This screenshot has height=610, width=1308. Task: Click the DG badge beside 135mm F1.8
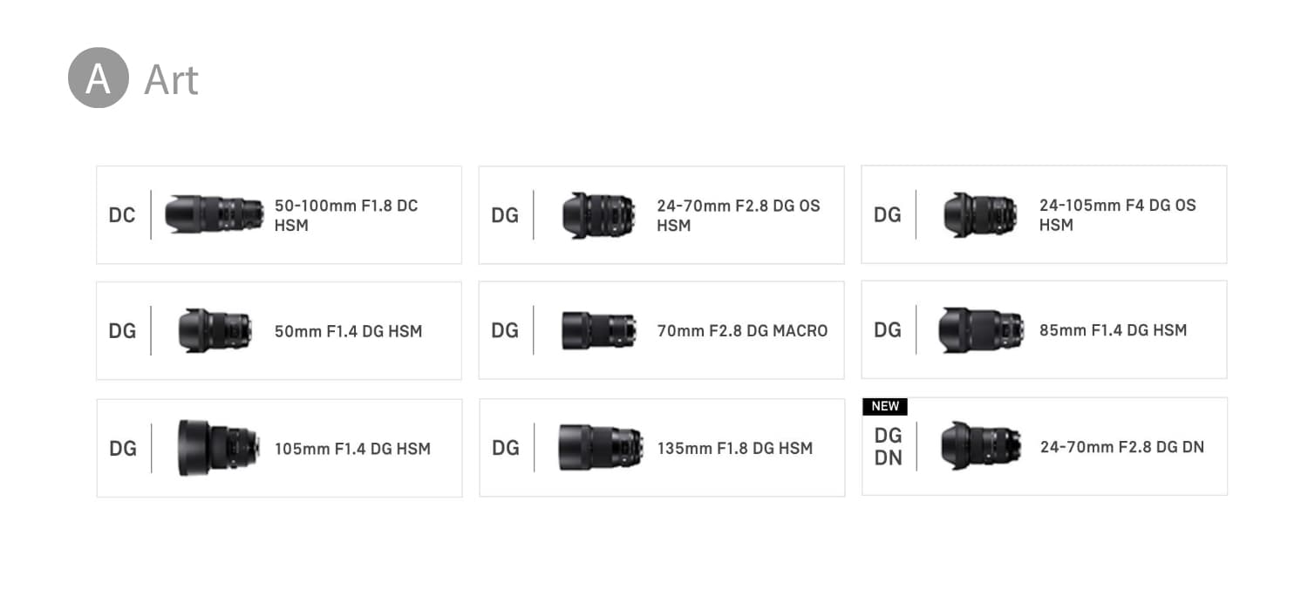[x=506, y=448]
